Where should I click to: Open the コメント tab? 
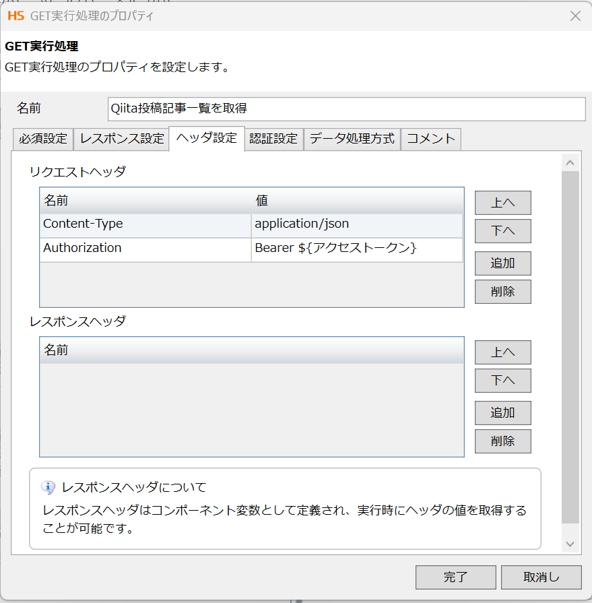[x=430, y=139]
